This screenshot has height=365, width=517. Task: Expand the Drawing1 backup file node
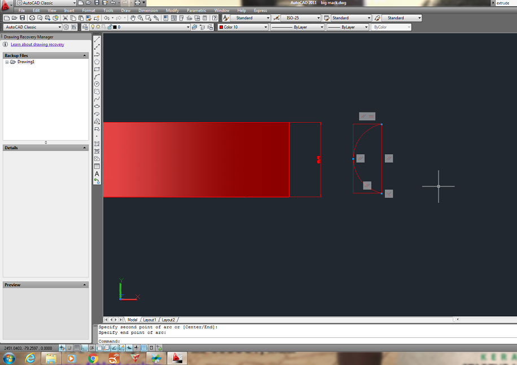7,62
